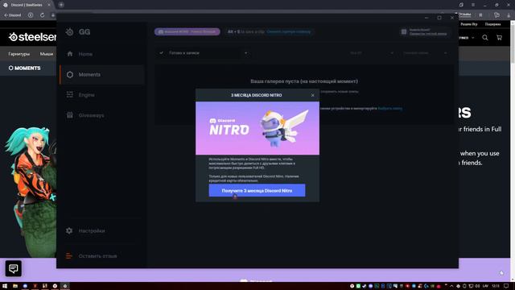Screen dimensions: 515x290
Task: Click the privacy settings link in GG header
Action: (x=428, y=34)
